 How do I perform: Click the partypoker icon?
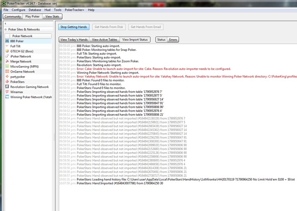tap(7, 77)
